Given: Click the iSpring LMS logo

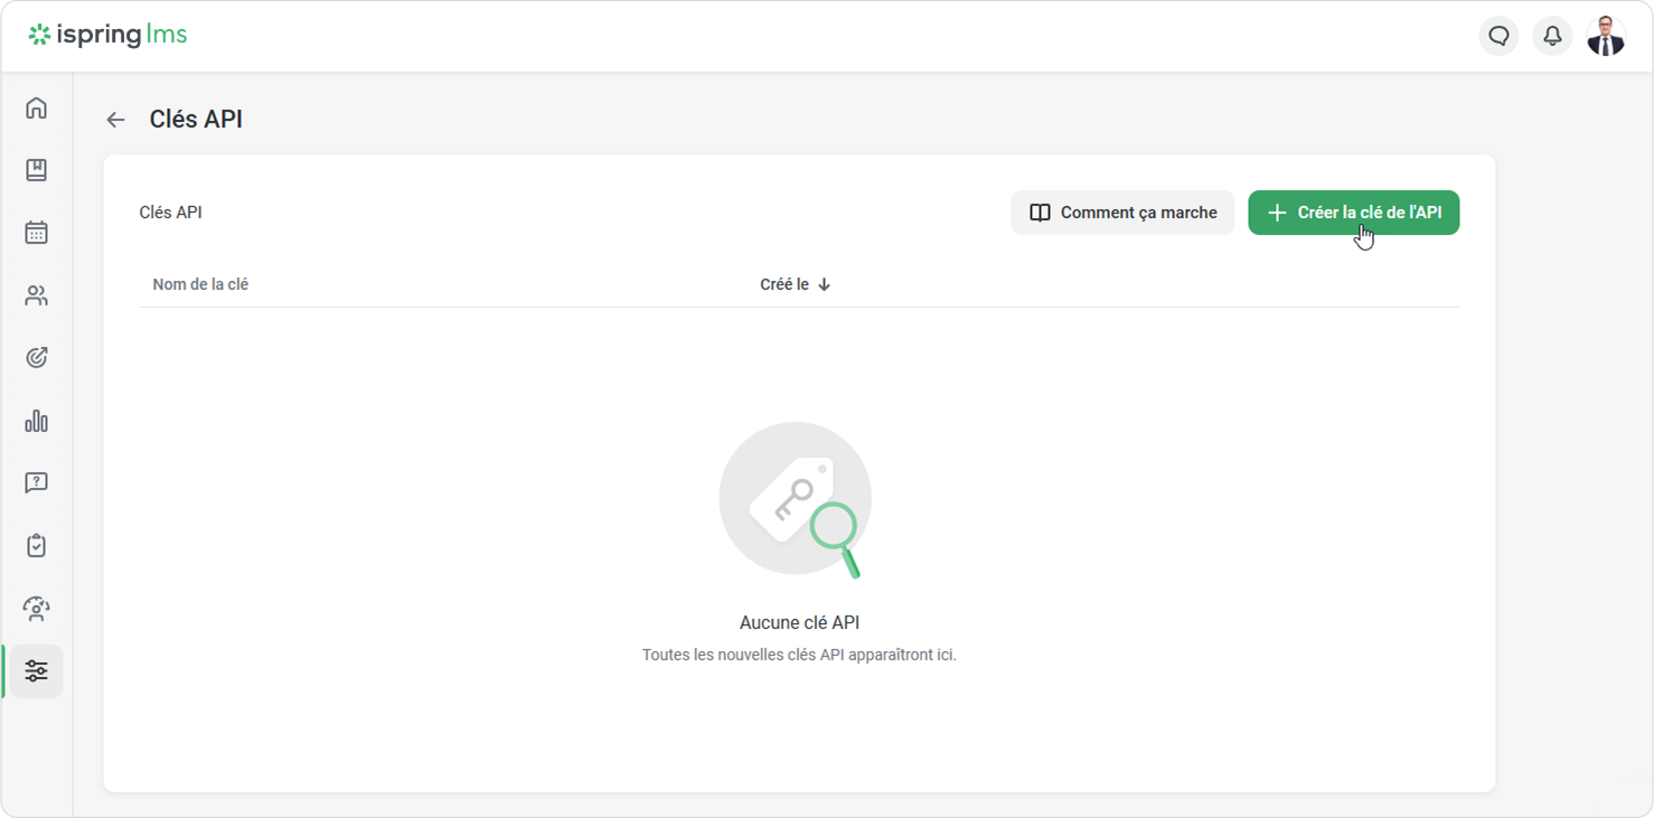Looking at the screenshot, I should tap(108, 35).
